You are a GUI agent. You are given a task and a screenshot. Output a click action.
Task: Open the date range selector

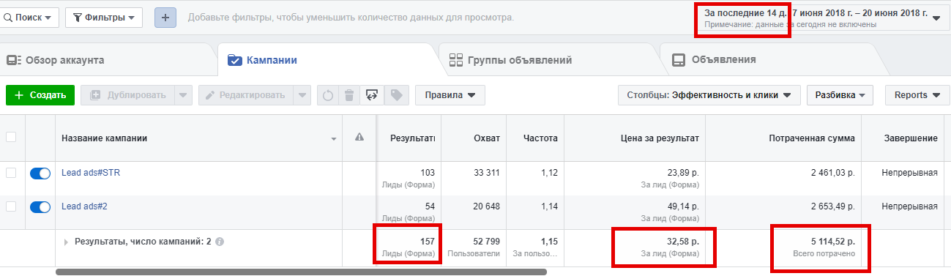(822, 18)
